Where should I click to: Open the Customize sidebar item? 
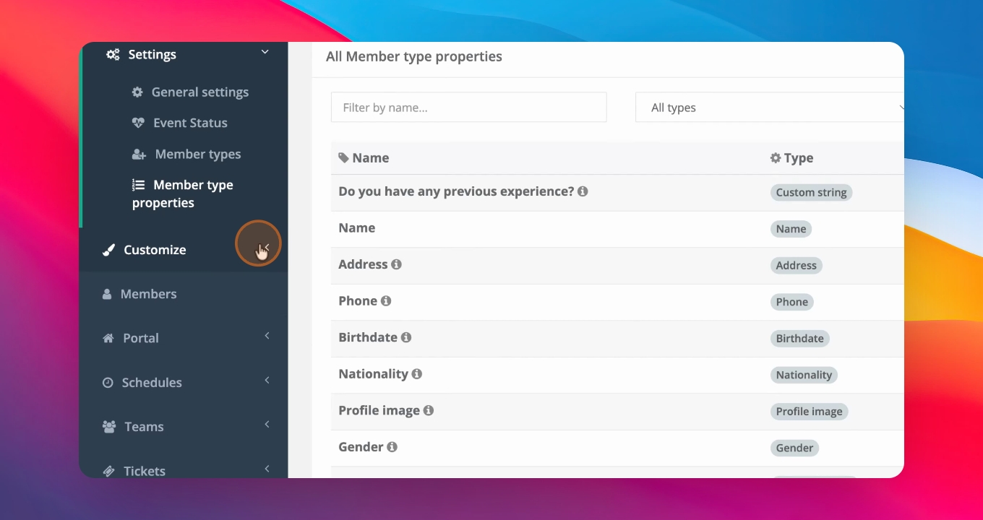(x=184, y=250)
